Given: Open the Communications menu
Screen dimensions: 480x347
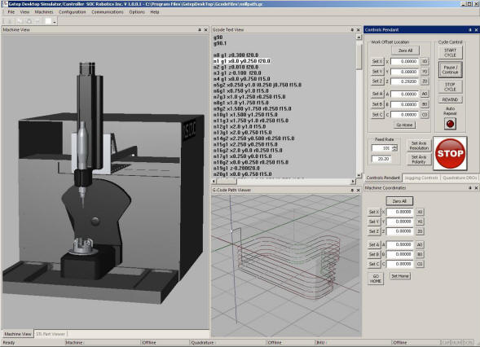Looking at the screenshot, I should (107, 12).
